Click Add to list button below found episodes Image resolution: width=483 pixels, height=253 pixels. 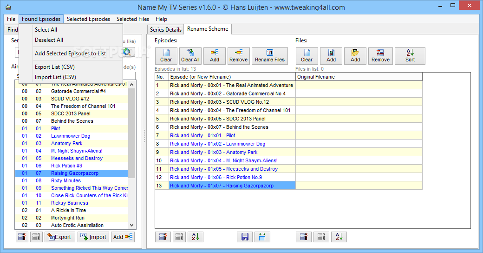123,237
